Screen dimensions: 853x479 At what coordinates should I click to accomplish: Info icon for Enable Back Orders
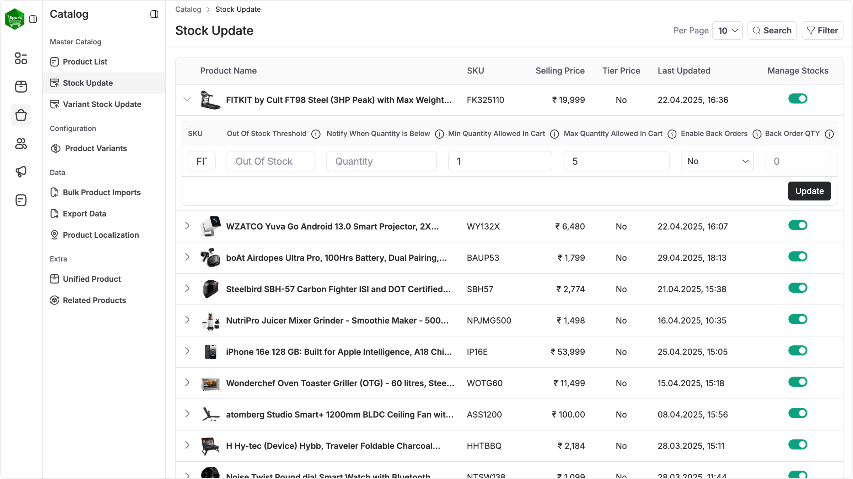coord(757,134)
